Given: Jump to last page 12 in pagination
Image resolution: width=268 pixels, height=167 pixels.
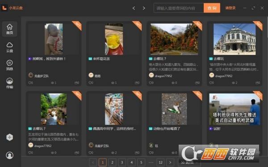Looking at the screenshot, I should (160, 163).
